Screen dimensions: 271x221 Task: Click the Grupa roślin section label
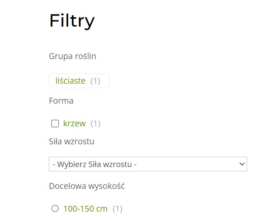click(x=73, y=56)
